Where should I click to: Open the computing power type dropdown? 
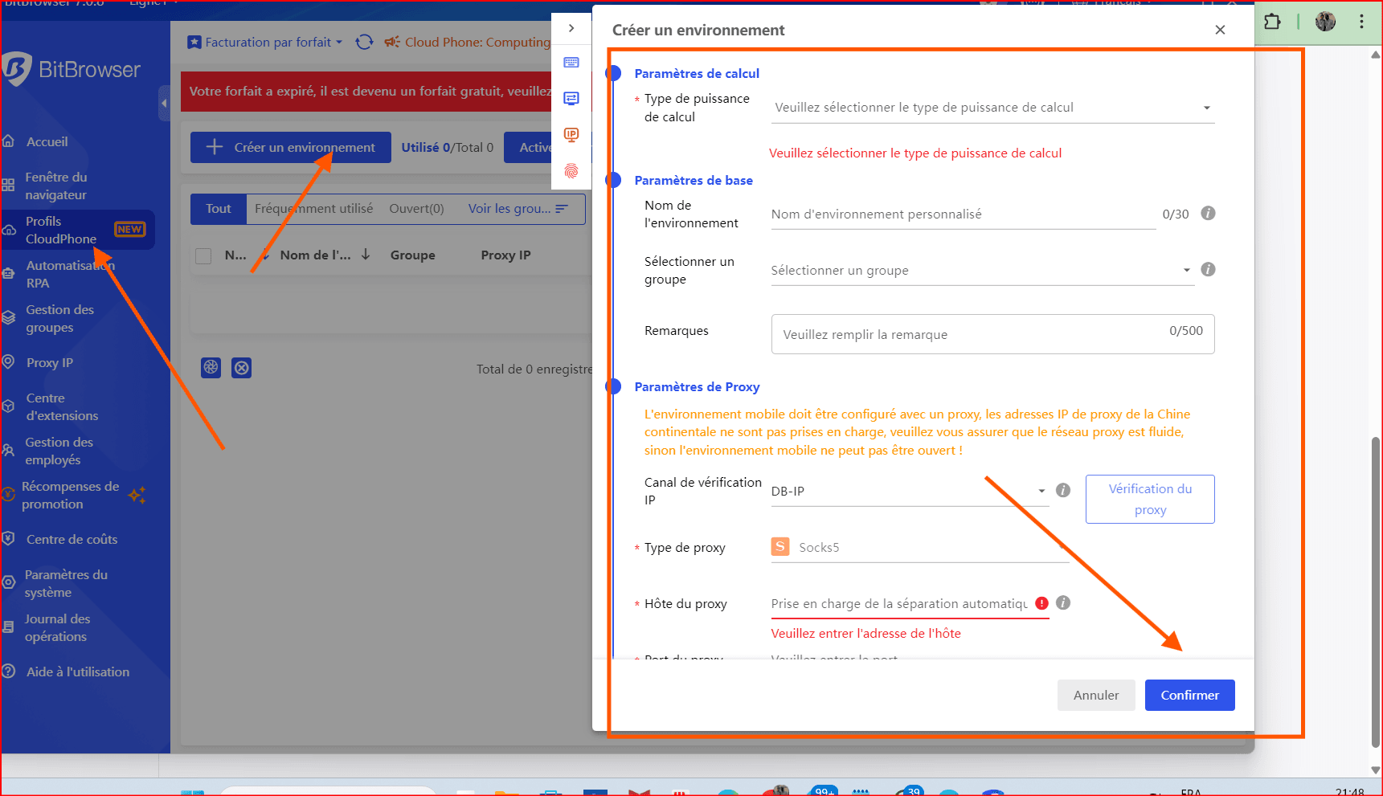tap(992, 108)
